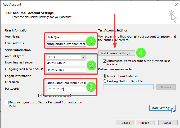Click the green number 4 badge
The height and width of the screenshot is (128, 180).
point(141,53)
